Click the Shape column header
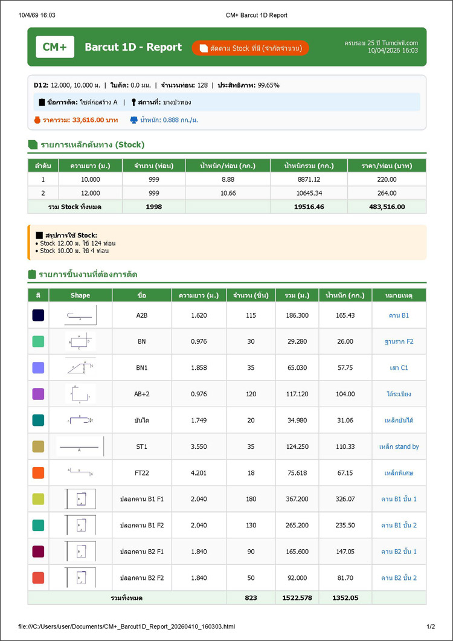Viewport: 453px width, 641px height. pyautogui.click(x=80, y=295)
